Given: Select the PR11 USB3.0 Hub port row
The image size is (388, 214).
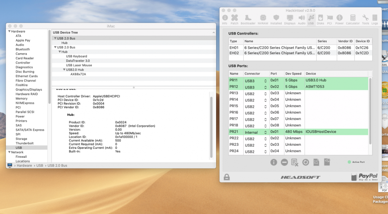Looking at the screenshot, I should (x=298, y=80).
